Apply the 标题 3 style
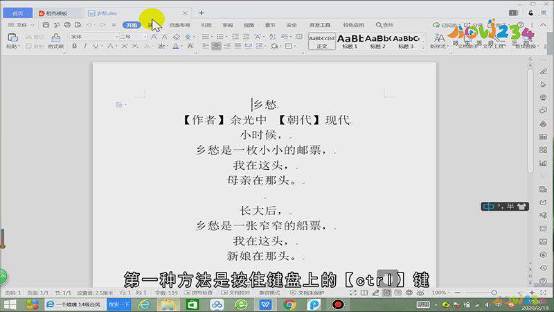Screen dimensions: 554x312 point(406,42)
